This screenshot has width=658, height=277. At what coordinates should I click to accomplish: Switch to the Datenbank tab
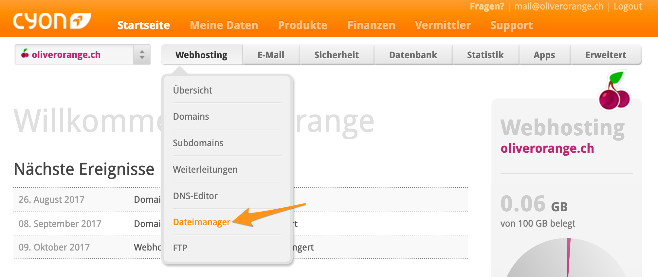click(413, 55)
